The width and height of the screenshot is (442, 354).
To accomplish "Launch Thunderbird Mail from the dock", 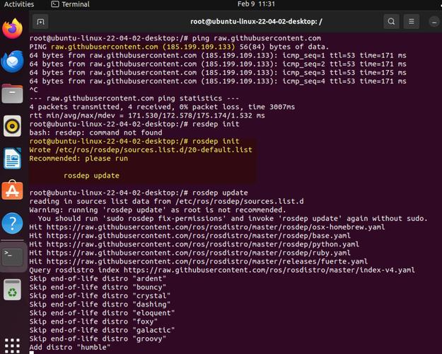I will coord(13,62).
